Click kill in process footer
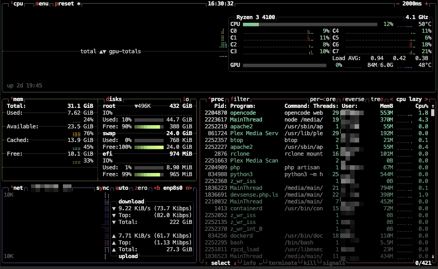 point(309,263)
